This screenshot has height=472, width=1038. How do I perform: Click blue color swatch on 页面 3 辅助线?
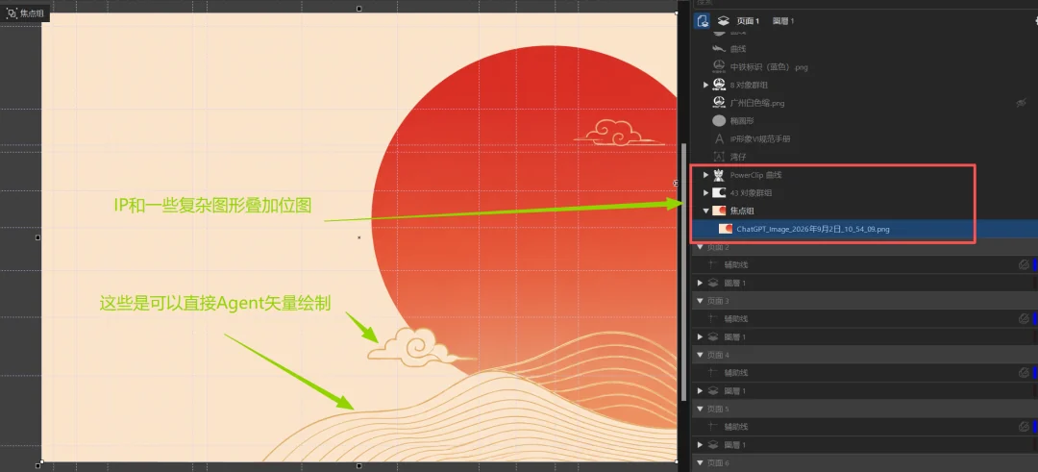[1035, 319]
